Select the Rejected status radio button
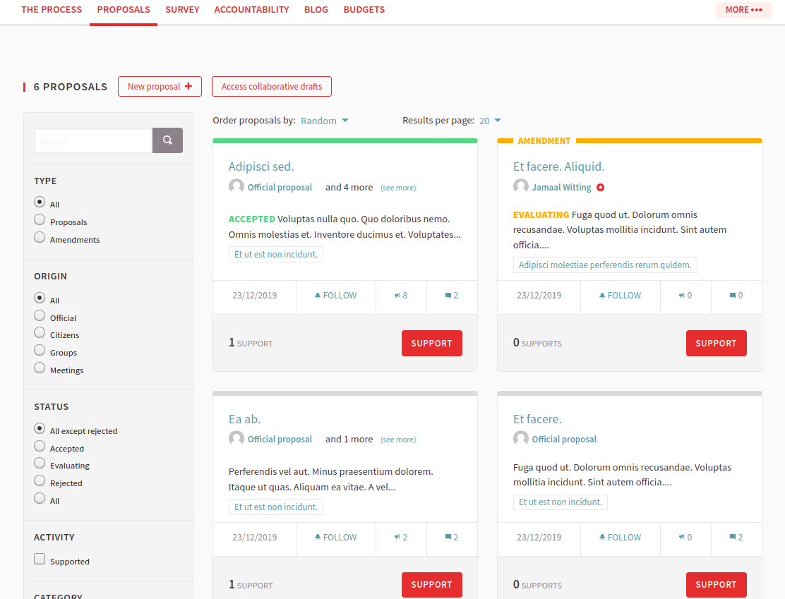Image resolution: width=785 pixels, height=599 pixels. (x=40, y=481)
